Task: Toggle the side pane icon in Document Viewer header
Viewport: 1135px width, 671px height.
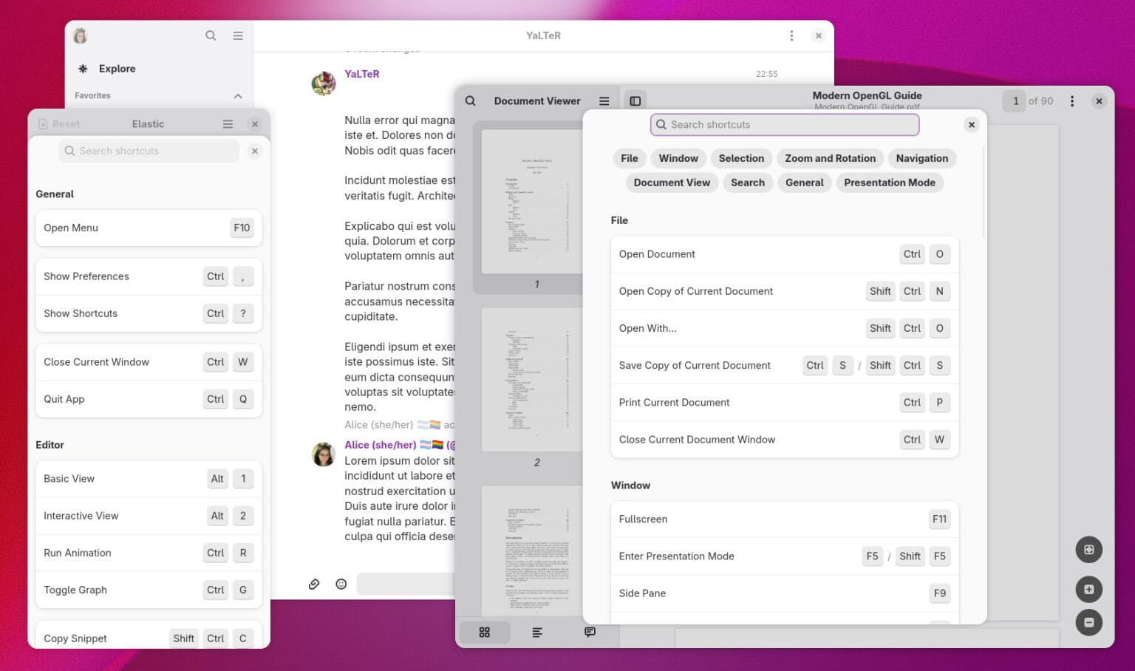Action: (635, 101)
